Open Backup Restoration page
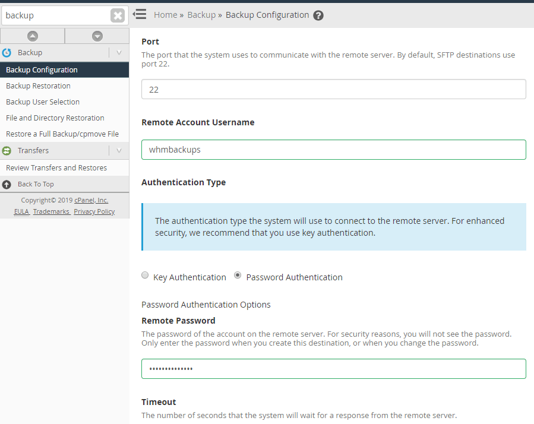 [x=36, y=86]
